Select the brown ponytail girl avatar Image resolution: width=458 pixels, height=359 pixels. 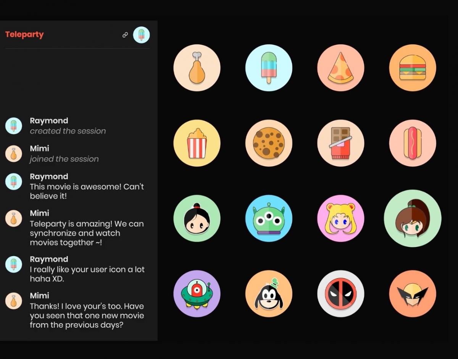pyautogui.click(x=413, y=218)
